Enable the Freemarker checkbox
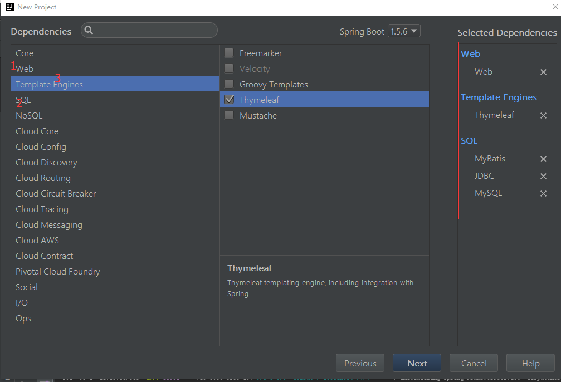 [229, 53]
